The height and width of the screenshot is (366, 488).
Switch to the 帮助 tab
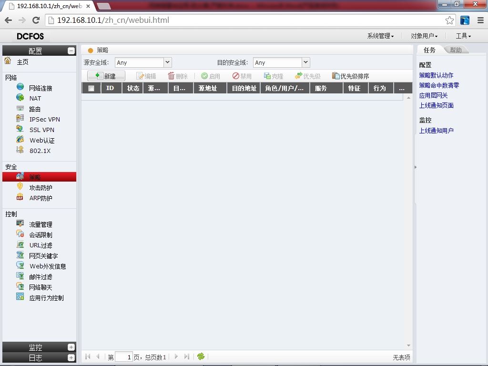pos(456,50)
